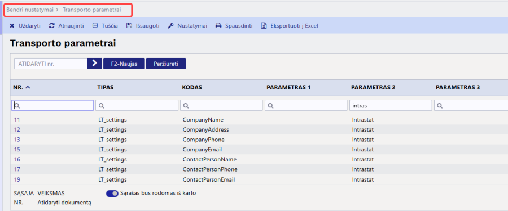Click the Atnaujinti refresh icon
Image resolution: width=508 pixels, height=211 pixels.
[x=51, y=26]
